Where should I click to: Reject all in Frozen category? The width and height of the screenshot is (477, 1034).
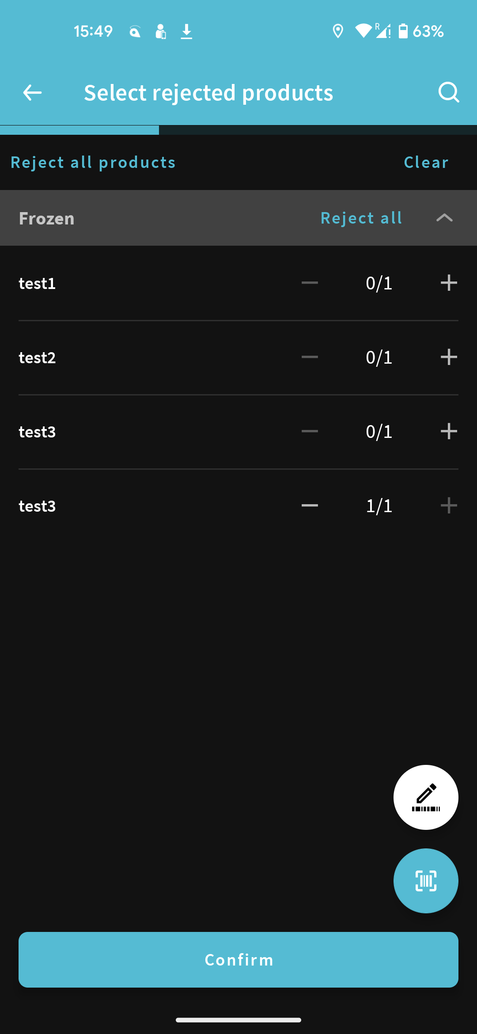361,218
